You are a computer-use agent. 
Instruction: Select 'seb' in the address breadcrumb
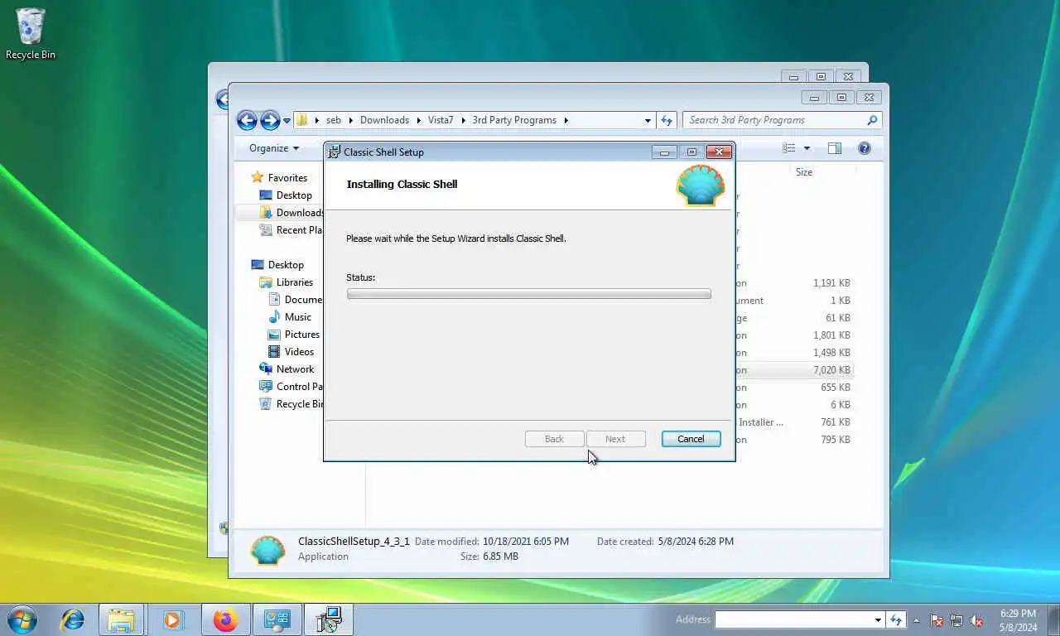[333, 120]
